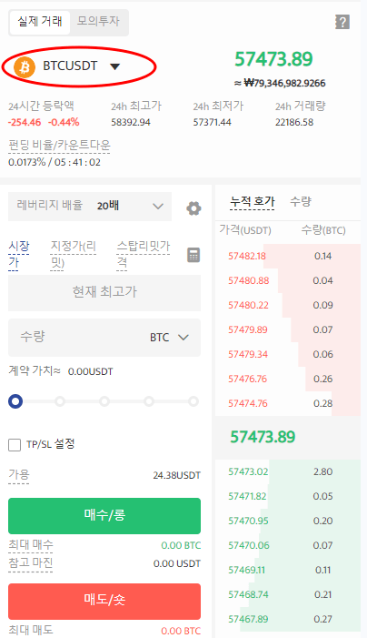
Task: Click the 현재 최고가 price field
Action: tap(104, 292)
